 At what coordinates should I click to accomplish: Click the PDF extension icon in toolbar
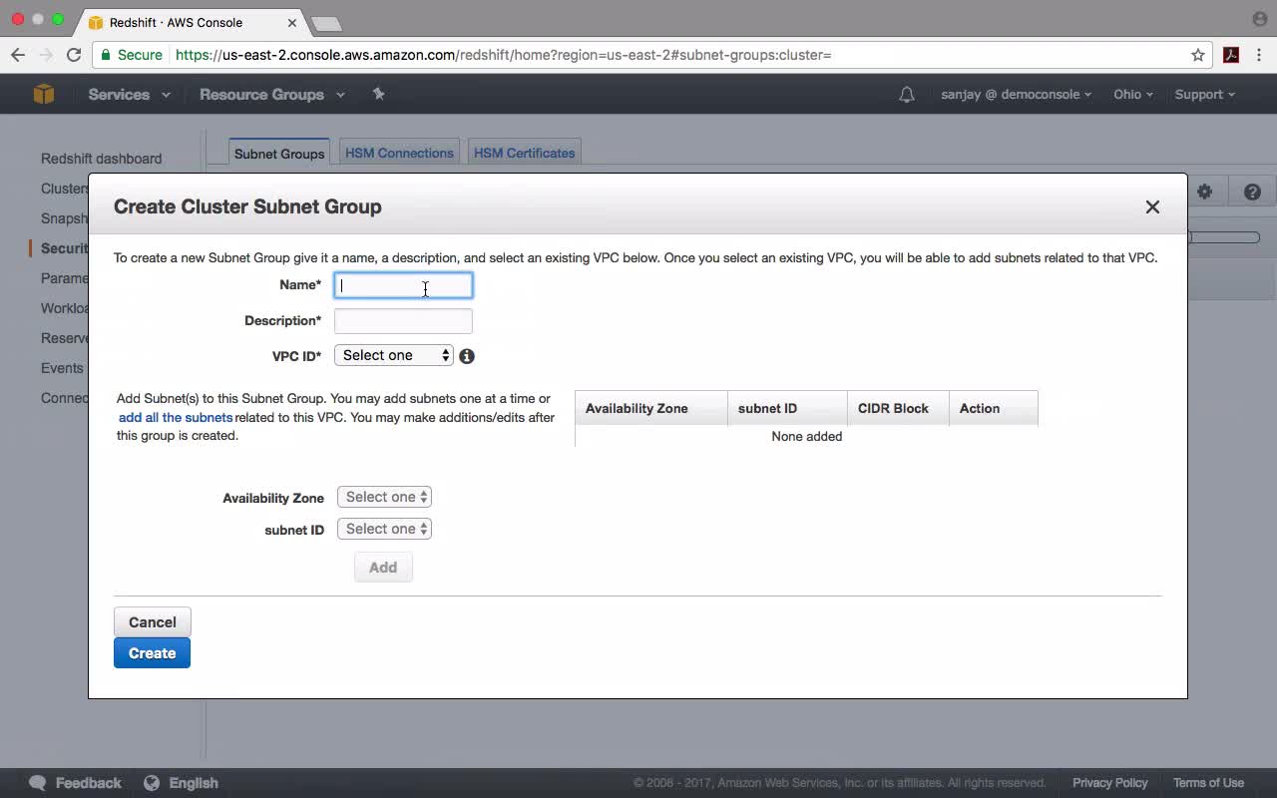[x=1231, y=55]
